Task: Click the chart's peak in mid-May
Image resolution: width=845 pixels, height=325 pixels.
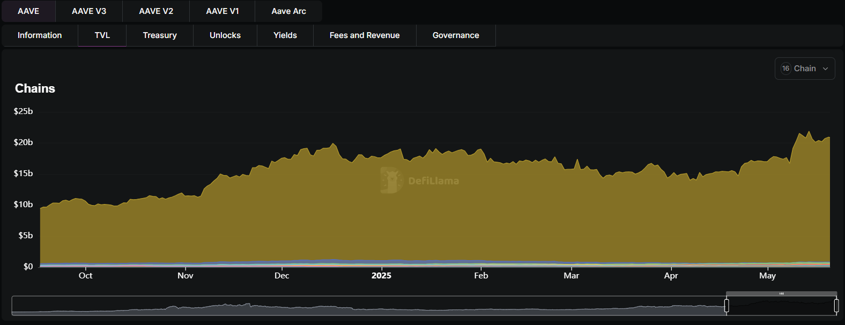Action: pos(809,132)
